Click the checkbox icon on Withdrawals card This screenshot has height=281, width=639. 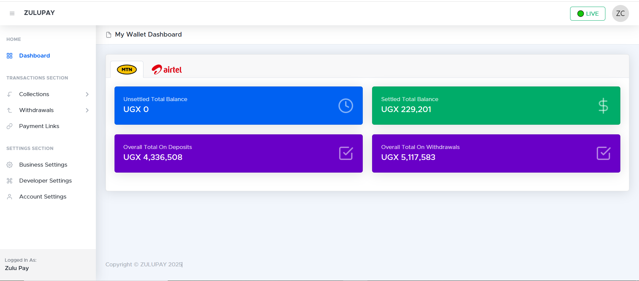click(x=603, y=153)
